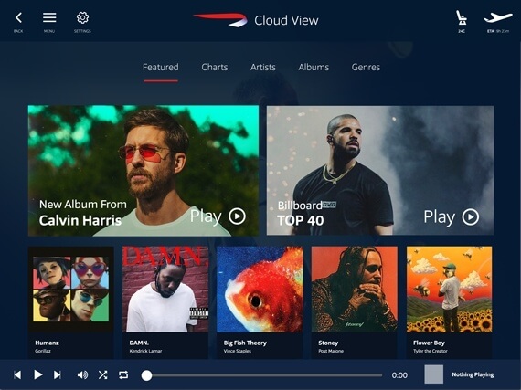Select the Genres tab
This screenshot has width=521, height=390.
(x=366, y=67)
